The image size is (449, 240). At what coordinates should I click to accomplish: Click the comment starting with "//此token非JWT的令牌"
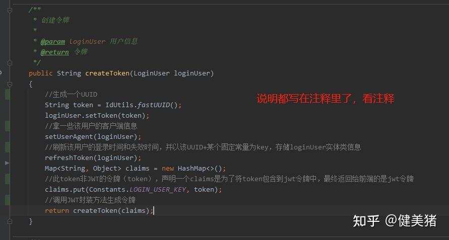coord(229,179)
